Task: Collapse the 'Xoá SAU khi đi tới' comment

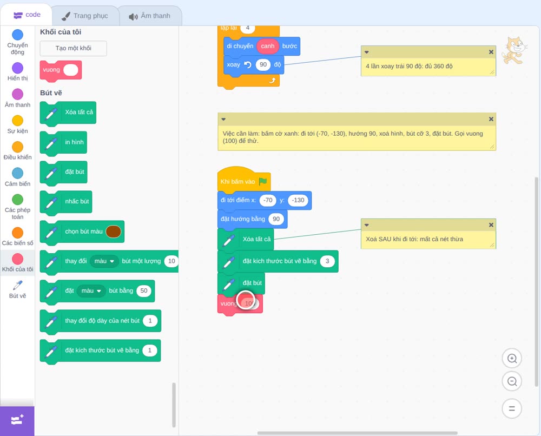Action: (x=366, y=225)
